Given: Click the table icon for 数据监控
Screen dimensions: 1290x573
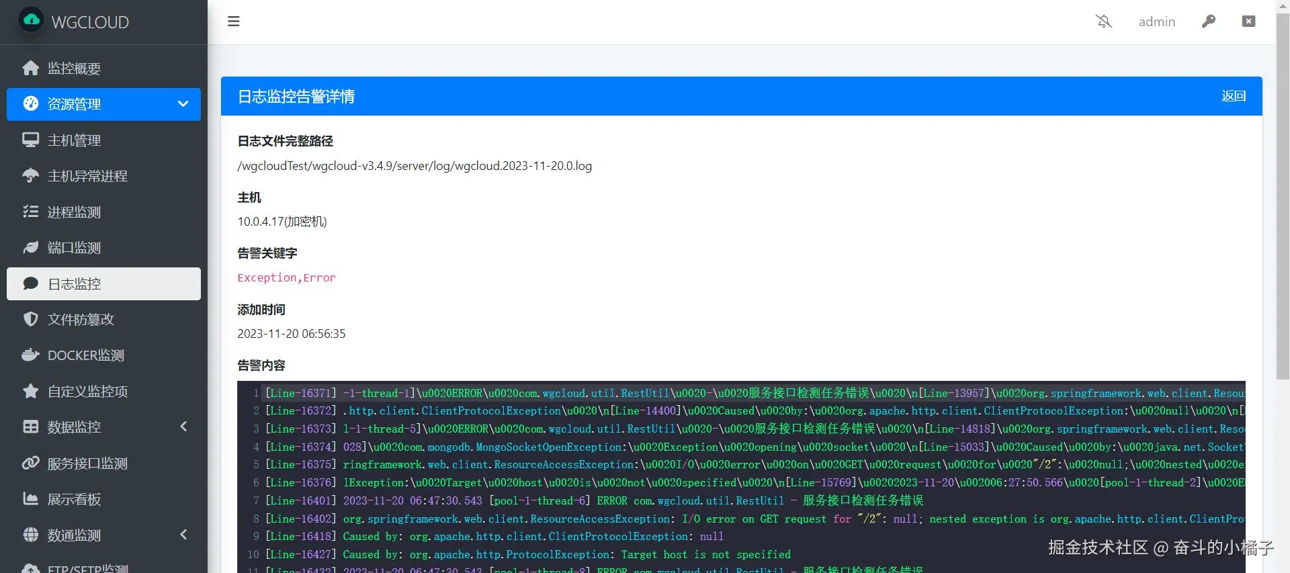Looking at the screenshot, I should pyautogui.click(x=30, y=427).
